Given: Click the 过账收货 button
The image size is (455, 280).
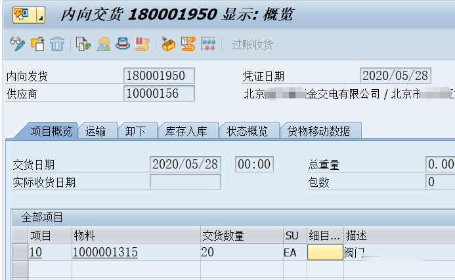Looking at the screenshot, I should click(x=251, y=45).
